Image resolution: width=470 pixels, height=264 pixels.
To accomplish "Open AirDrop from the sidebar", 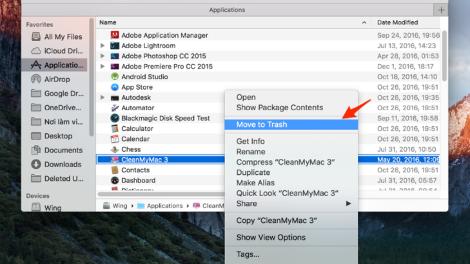I will coord(51,79).
